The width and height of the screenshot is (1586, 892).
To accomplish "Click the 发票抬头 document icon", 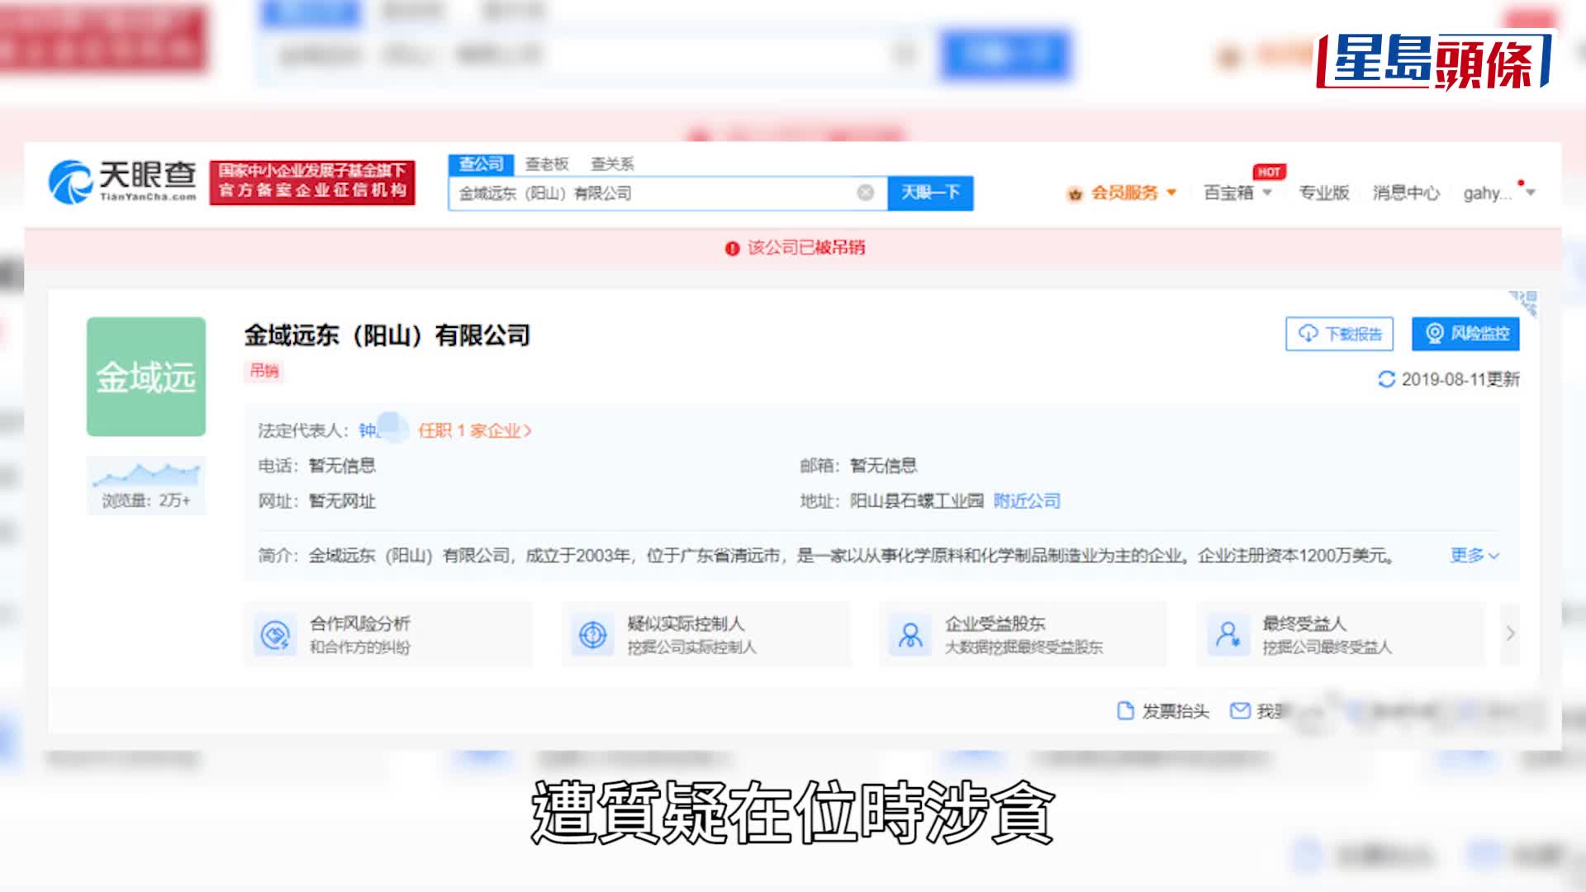I will click(x=1123, y=710).
